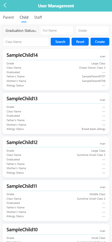112x242 pixels.
Task: Focus the Full Name input field
Action: coord(57,30)
